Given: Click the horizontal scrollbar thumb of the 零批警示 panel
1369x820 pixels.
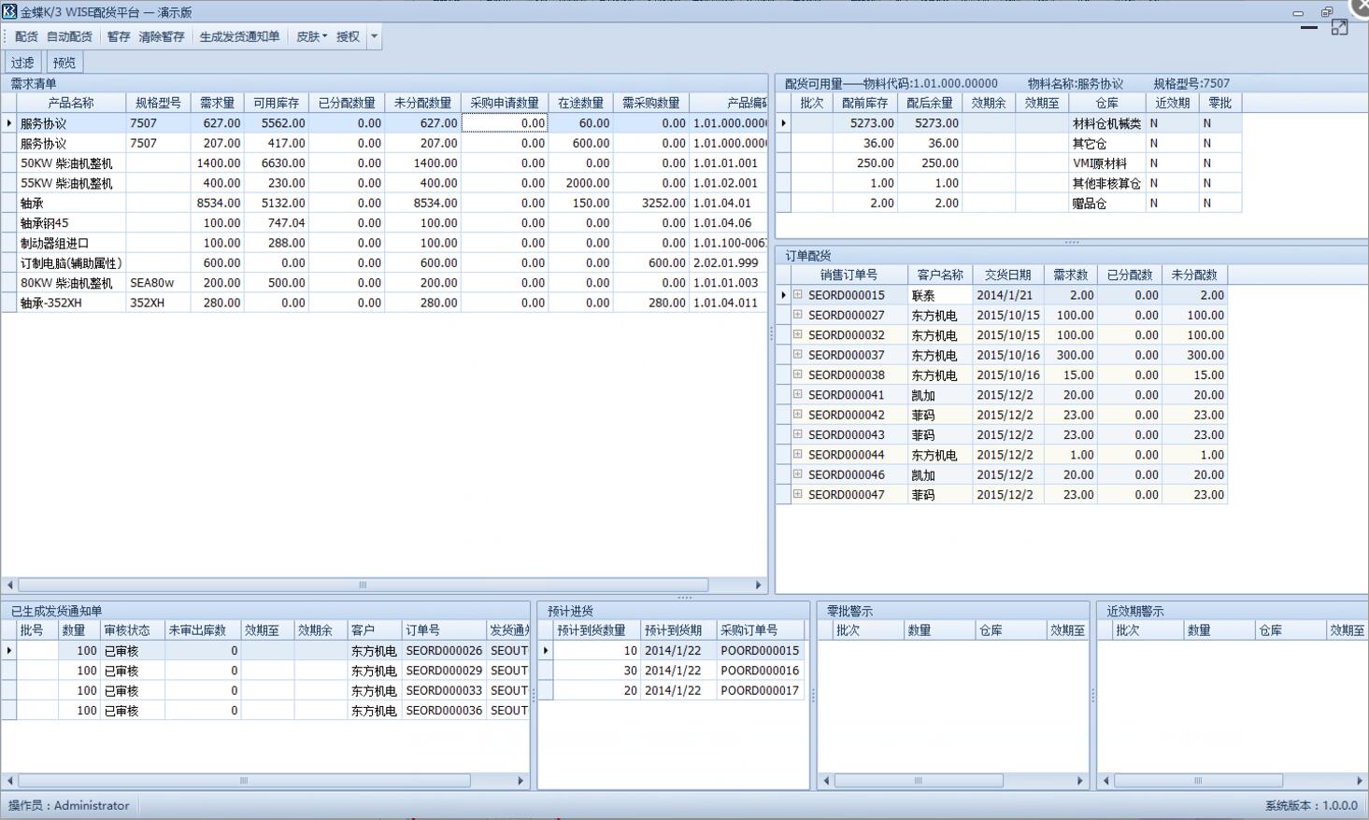Looking at the screenshot, I should pyautogui.click(x=919, y=781).
